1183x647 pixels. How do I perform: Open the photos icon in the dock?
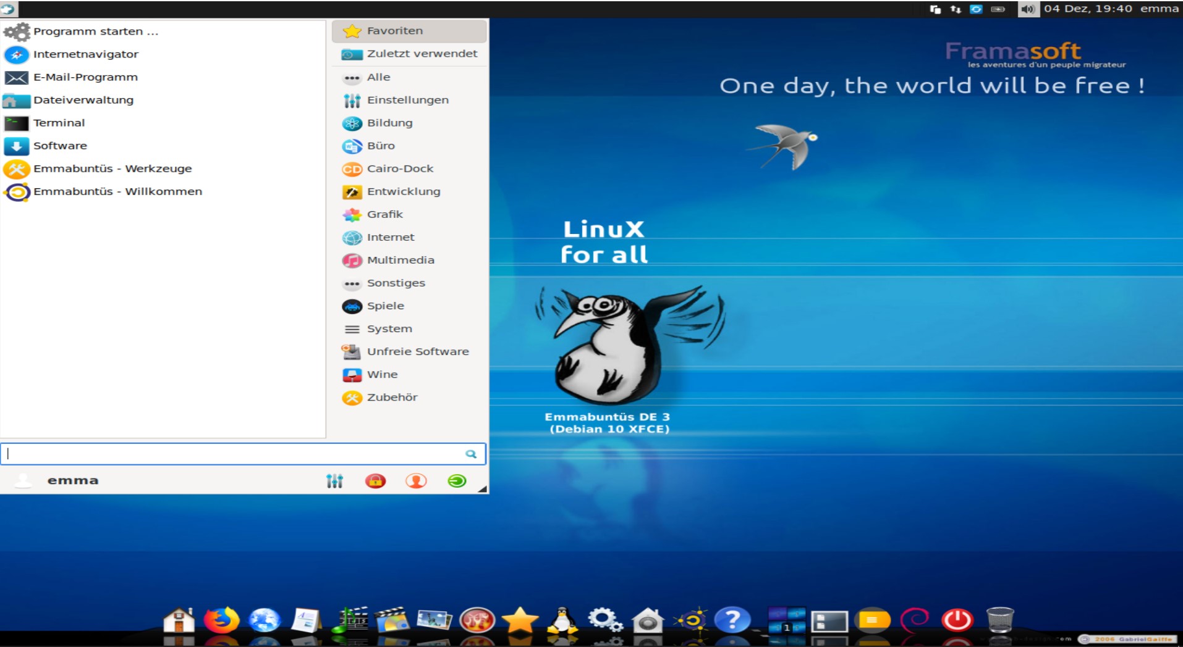tap(435, 620)
